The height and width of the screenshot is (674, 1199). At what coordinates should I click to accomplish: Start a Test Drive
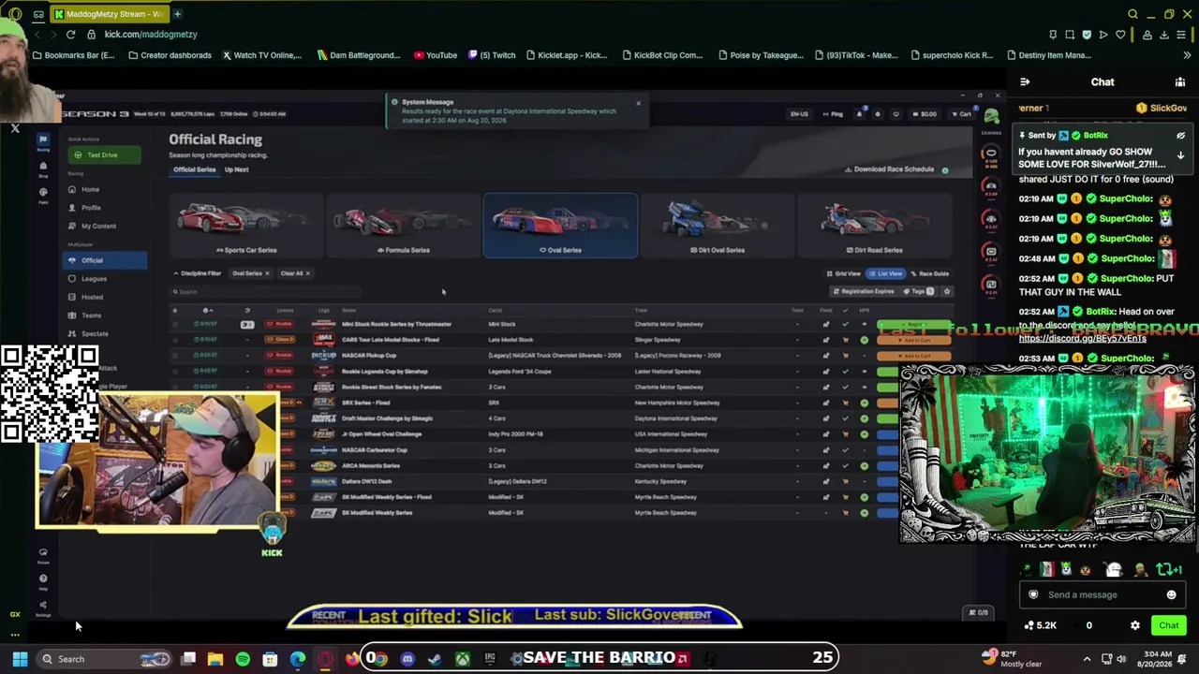[103, 154]
